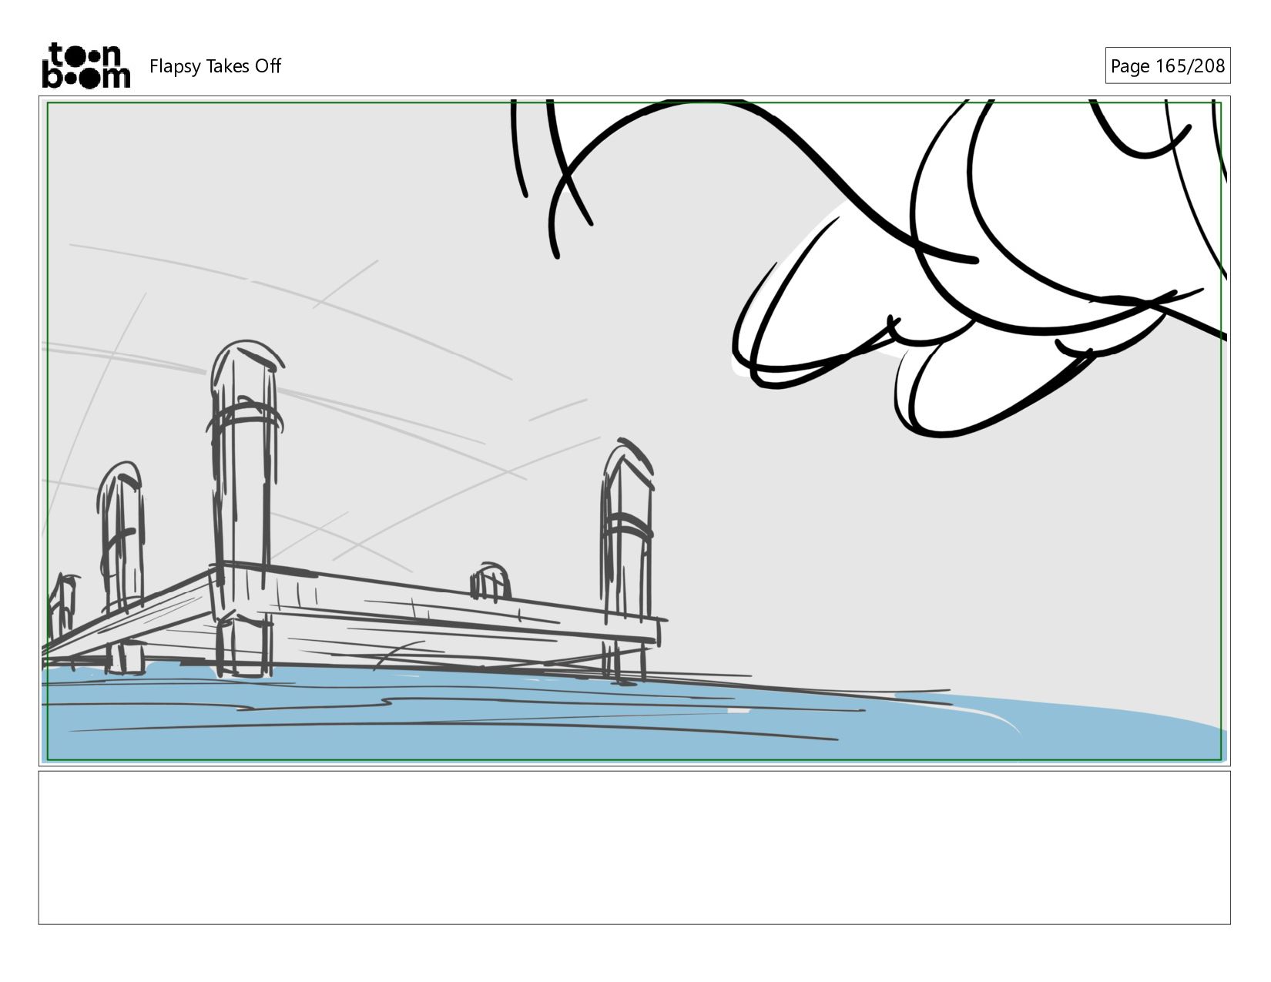Image resolution: width=1271 pixels, height=982 pixels.
Task: Click the 'Flapsy Takes Off' title text
Action: tap(215, 66)
